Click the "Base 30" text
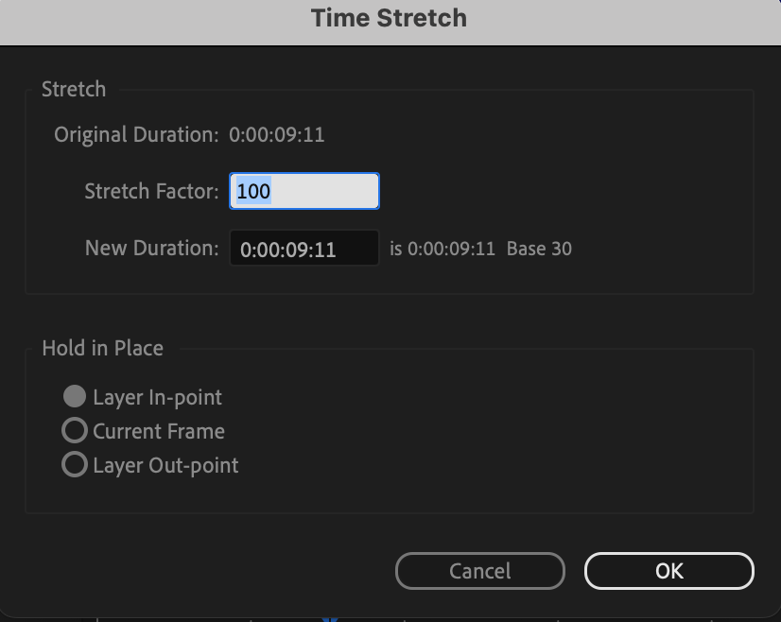 pos(539,250)
